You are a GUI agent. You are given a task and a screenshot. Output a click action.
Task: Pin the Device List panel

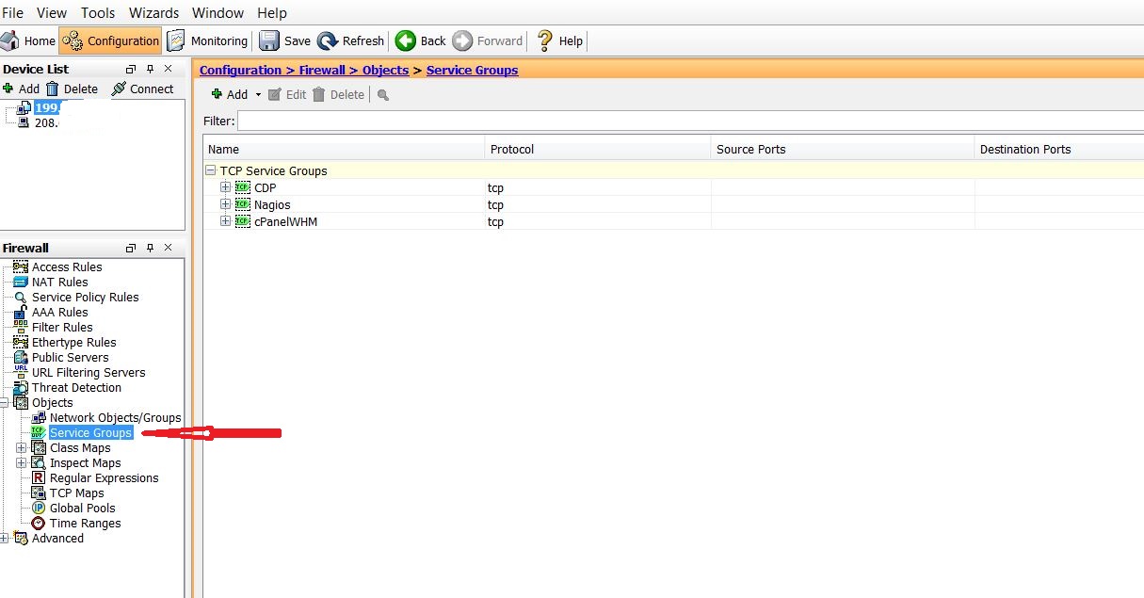151,69
